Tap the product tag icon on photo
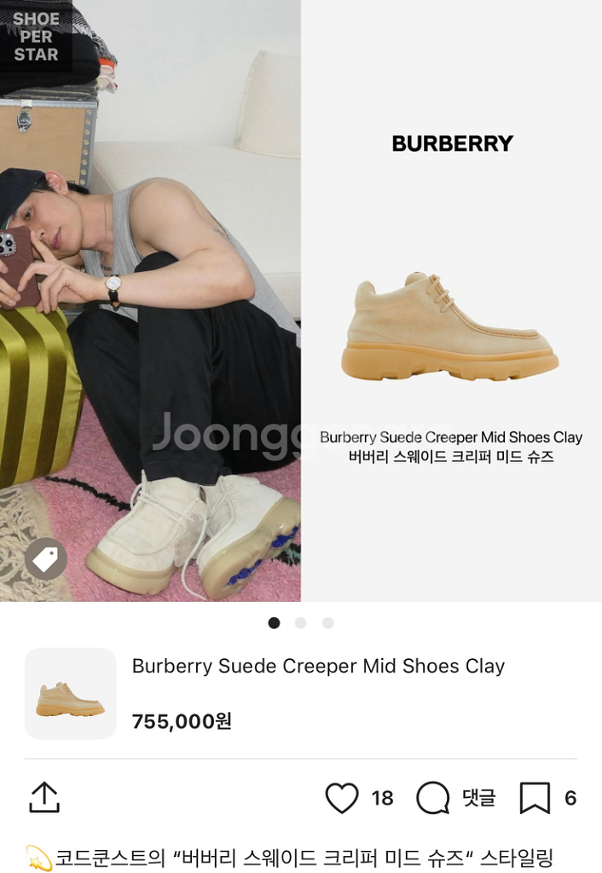602x873 pixels. coord(46,559)
